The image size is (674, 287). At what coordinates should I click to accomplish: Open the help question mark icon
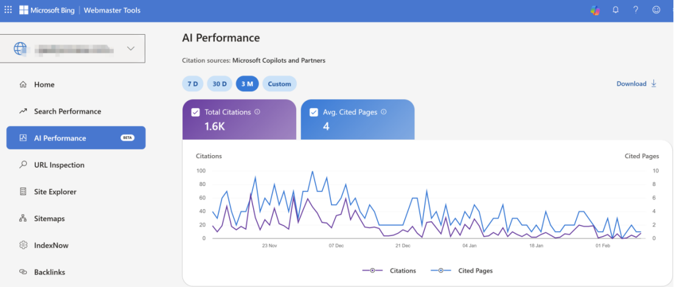click(x=636, y=10)
